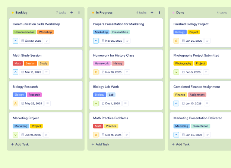Click description icon on Biology Lab Work card
Screen dimensions: 231x168
point(127,104)
